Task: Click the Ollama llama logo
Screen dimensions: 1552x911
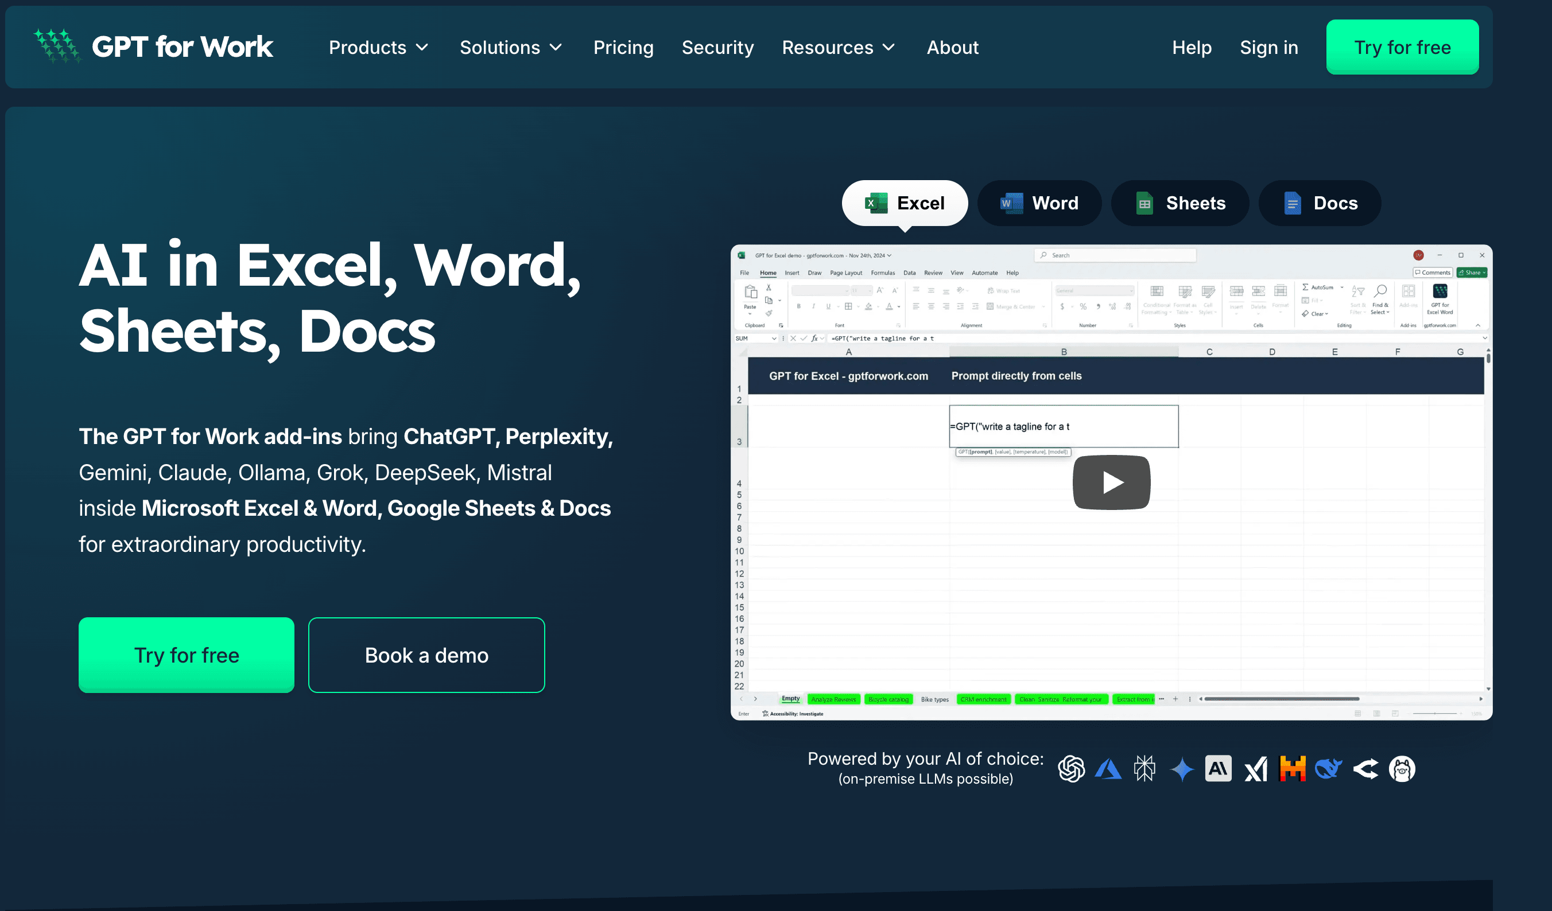Action: click(x=1402, y=769)
